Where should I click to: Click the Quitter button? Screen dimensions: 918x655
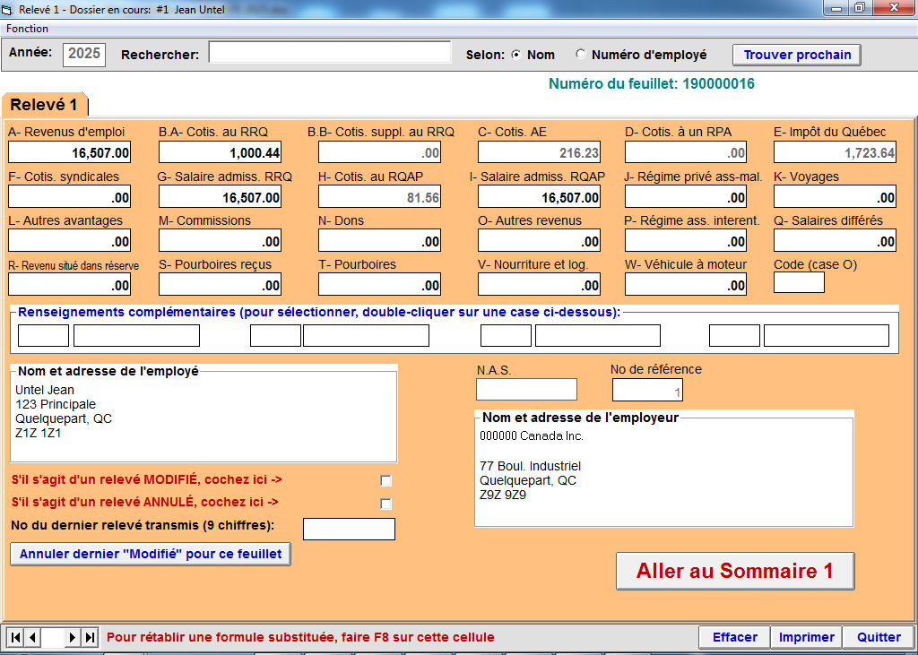click(878, 637)
